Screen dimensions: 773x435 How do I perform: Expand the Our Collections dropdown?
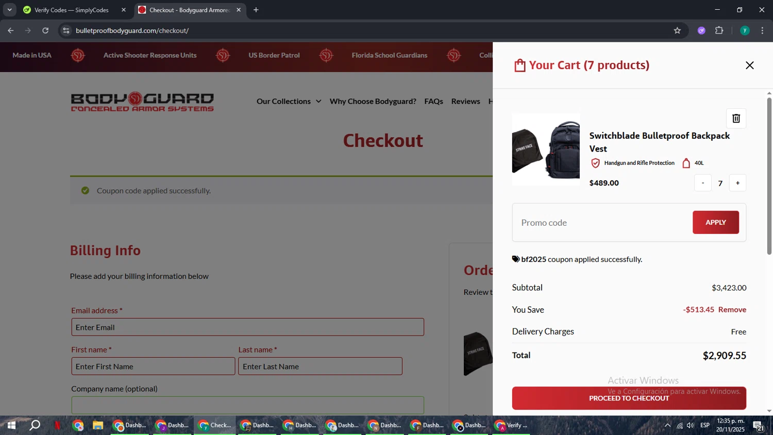point(289,102)
